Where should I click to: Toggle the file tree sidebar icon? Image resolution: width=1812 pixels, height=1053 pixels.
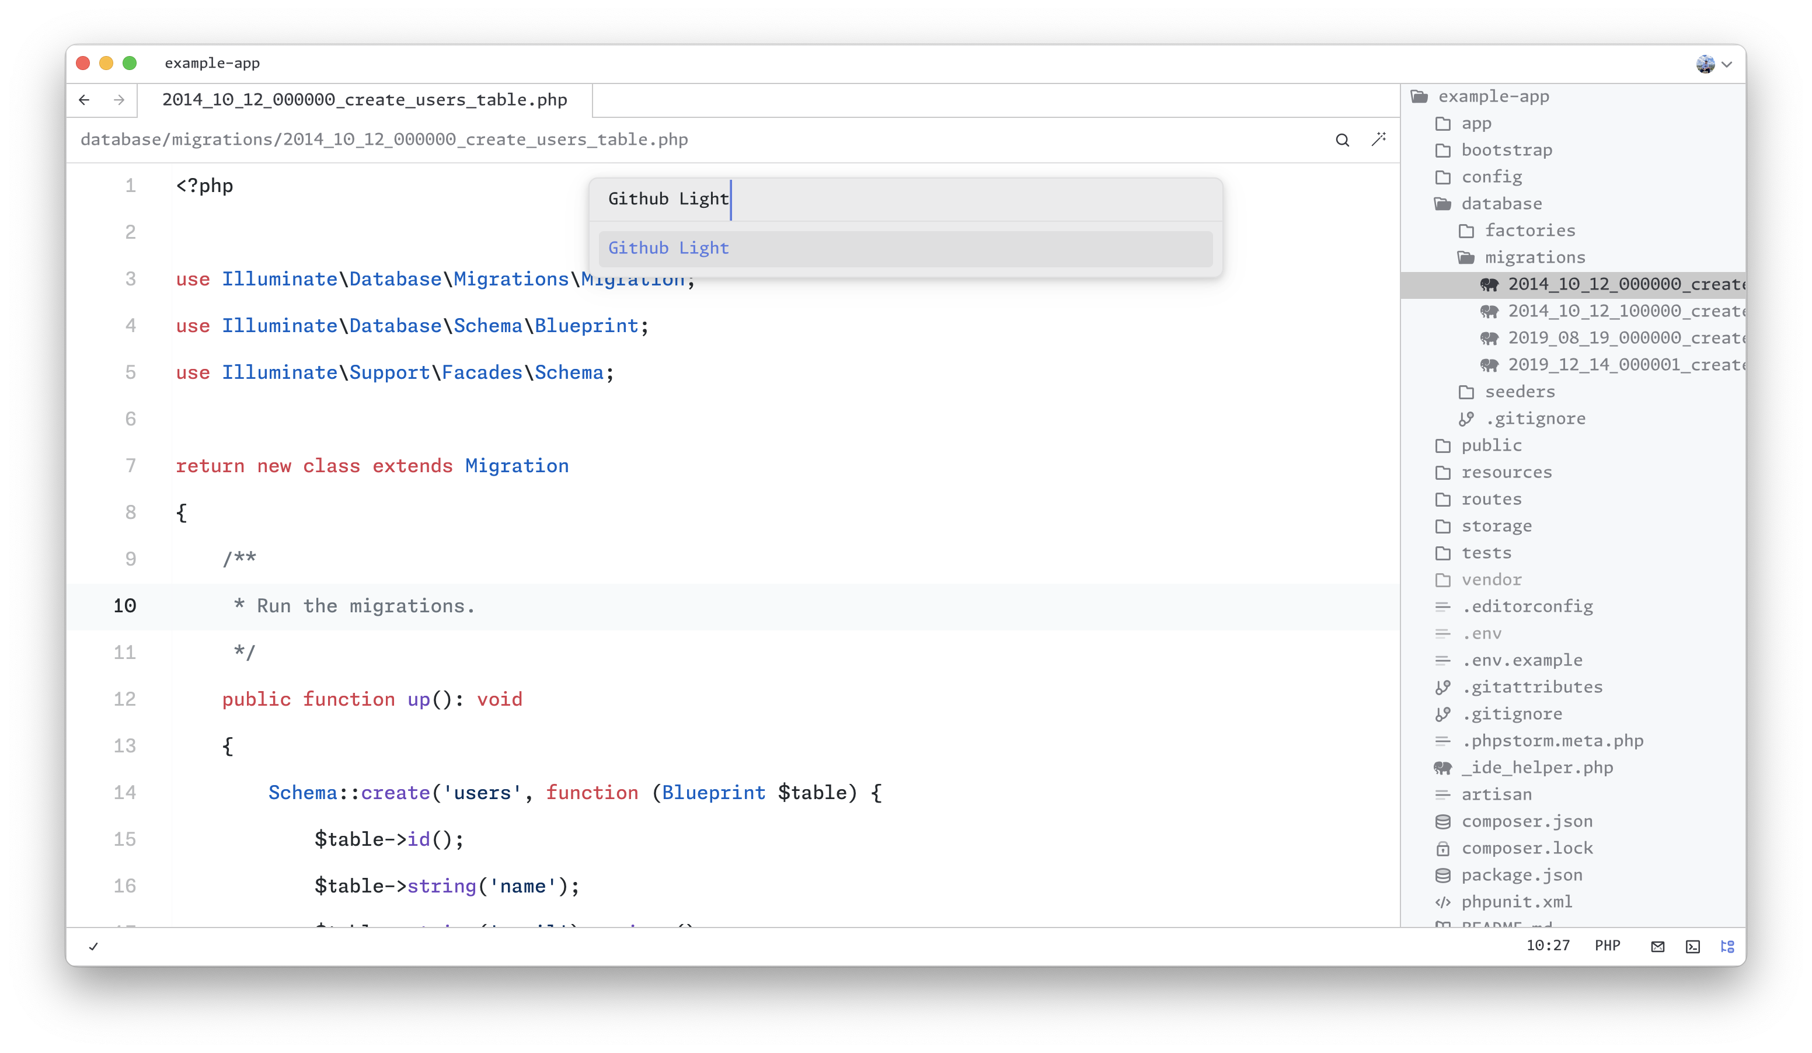pos(1727,947)
